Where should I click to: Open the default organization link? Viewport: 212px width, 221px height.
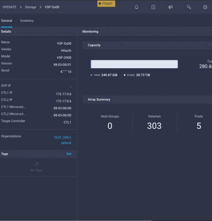66,143
